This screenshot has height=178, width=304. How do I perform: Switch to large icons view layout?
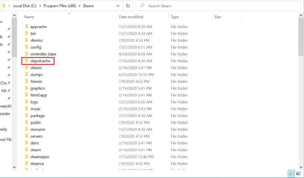[x=298, y=173]
